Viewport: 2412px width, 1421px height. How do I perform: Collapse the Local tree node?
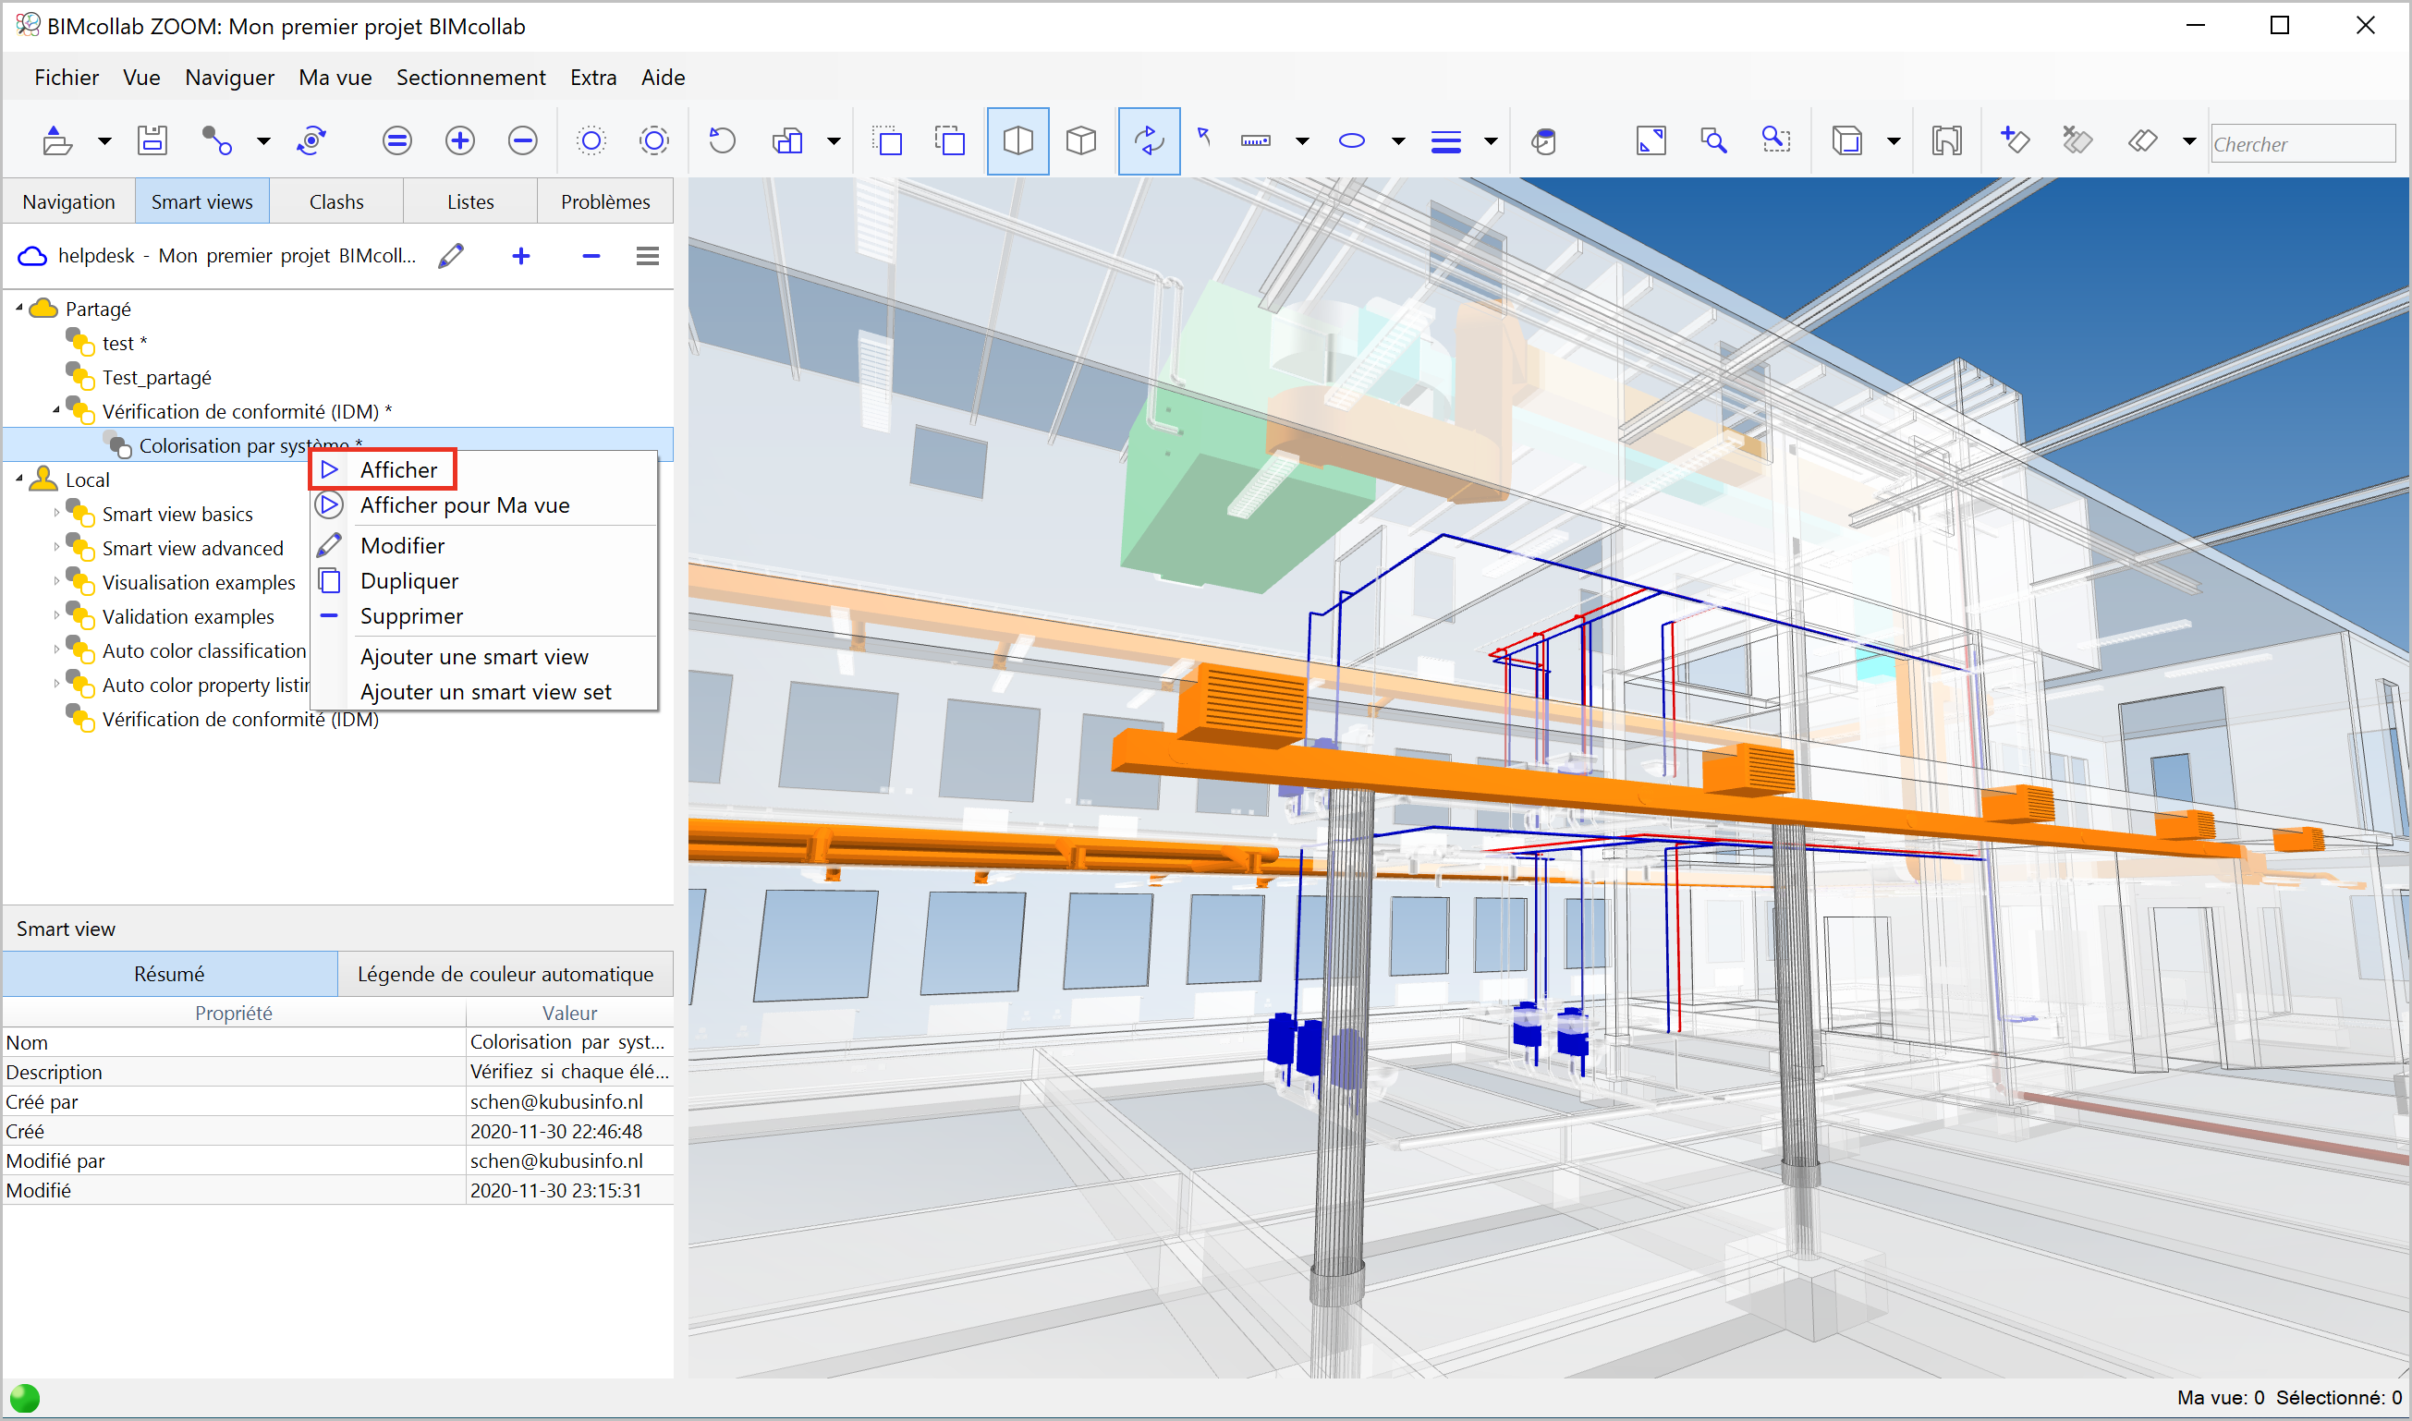pos(19,479)
